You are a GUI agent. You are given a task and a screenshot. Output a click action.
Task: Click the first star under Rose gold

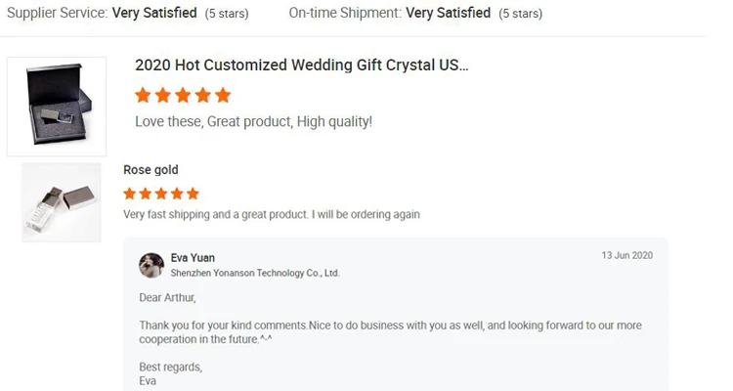point(130,194)
